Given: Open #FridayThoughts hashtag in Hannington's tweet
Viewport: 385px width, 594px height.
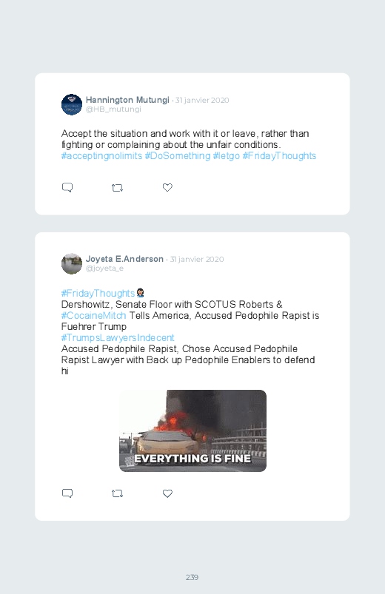Looking at the screenshot, I should (279, 155).
